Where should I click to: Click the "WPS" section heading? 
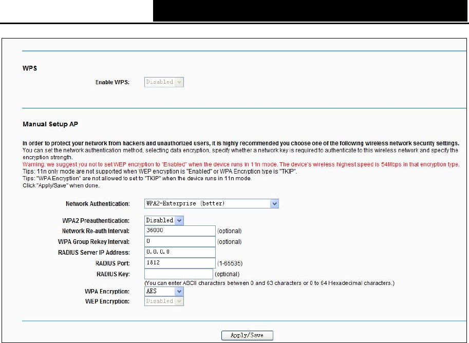coord(30,68)
